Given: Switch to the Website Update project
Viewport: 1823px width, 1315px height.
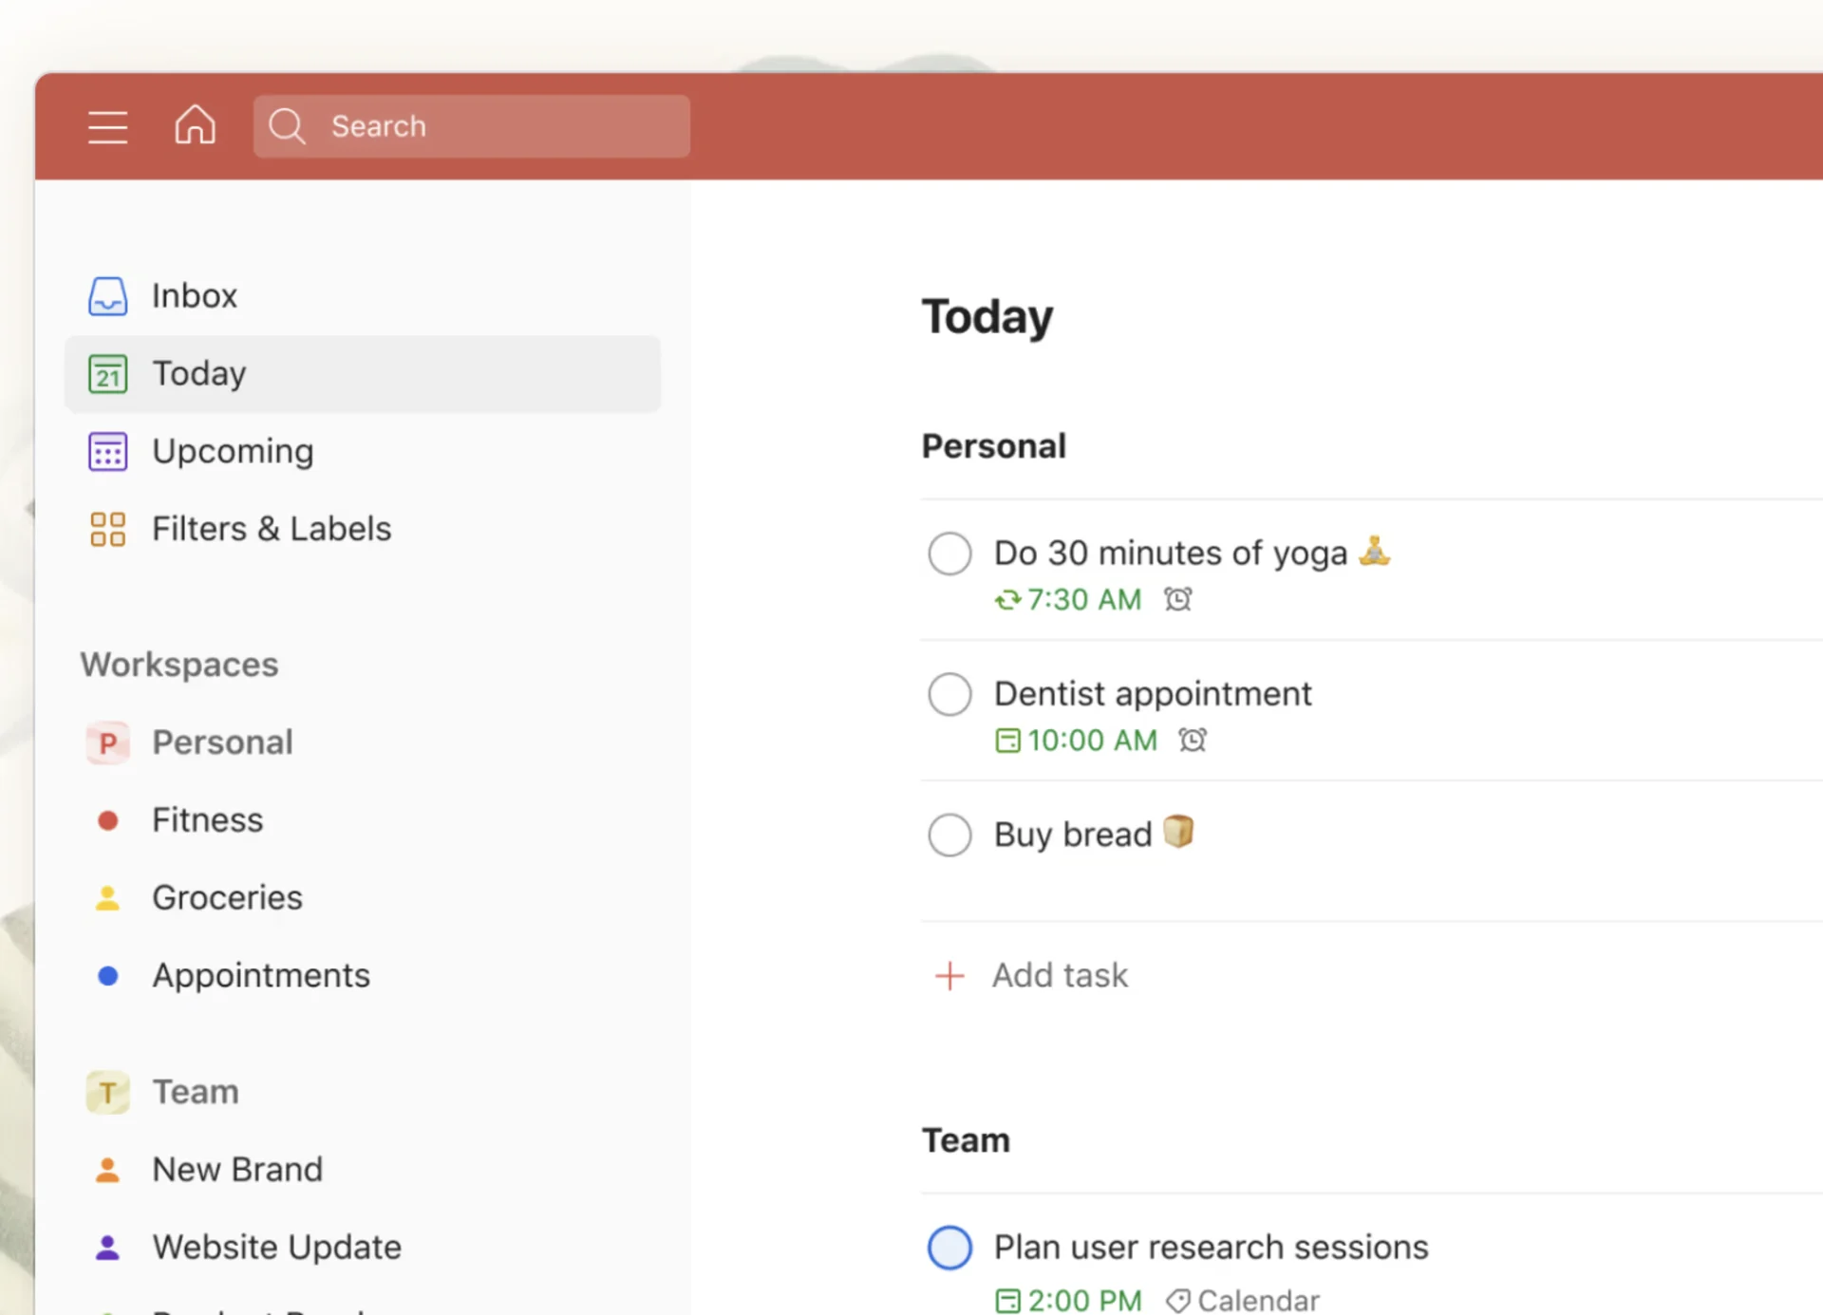Looking at the screenshot, I should pyautogui.click(x=276, y=1247).
